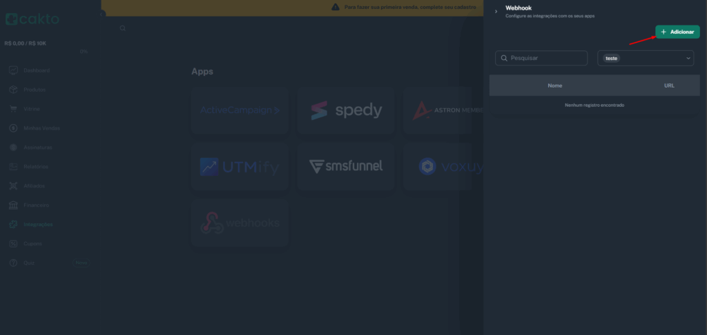Click the Vitrine cart icon
Image resolution: width=707 pixels, height=335 pixels.
pyautogui.click(x=14, y=109)
